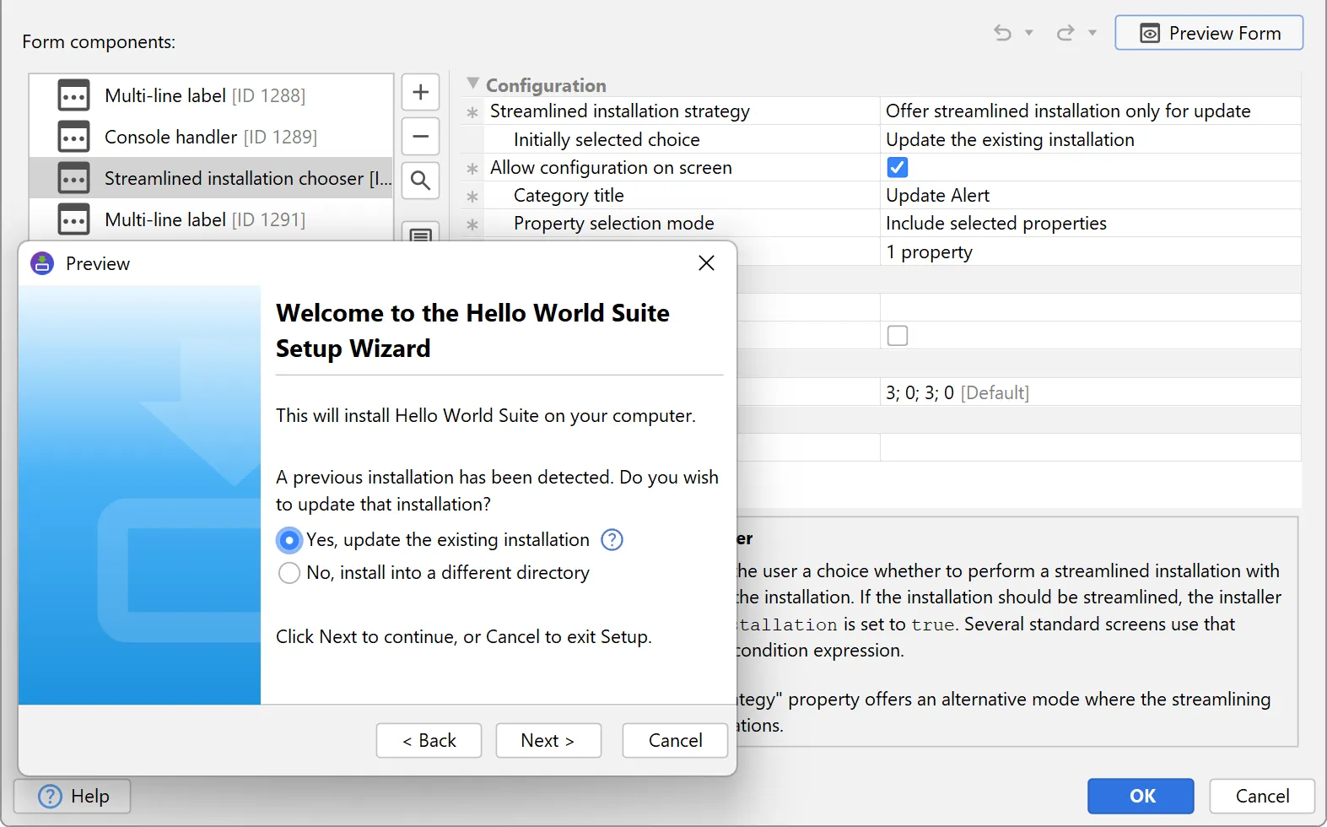The height and width of the screenshot is (827, 1327).
Task: Click the help question mark beside update option
Action: (612, 540)
